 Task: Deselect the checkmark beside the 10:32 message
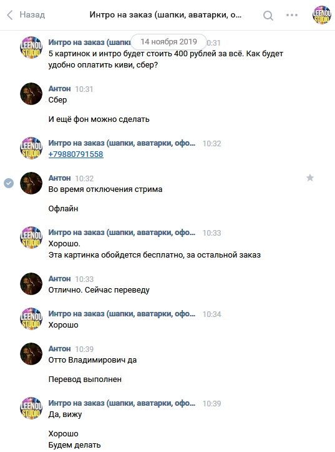[x=9, y=183]
